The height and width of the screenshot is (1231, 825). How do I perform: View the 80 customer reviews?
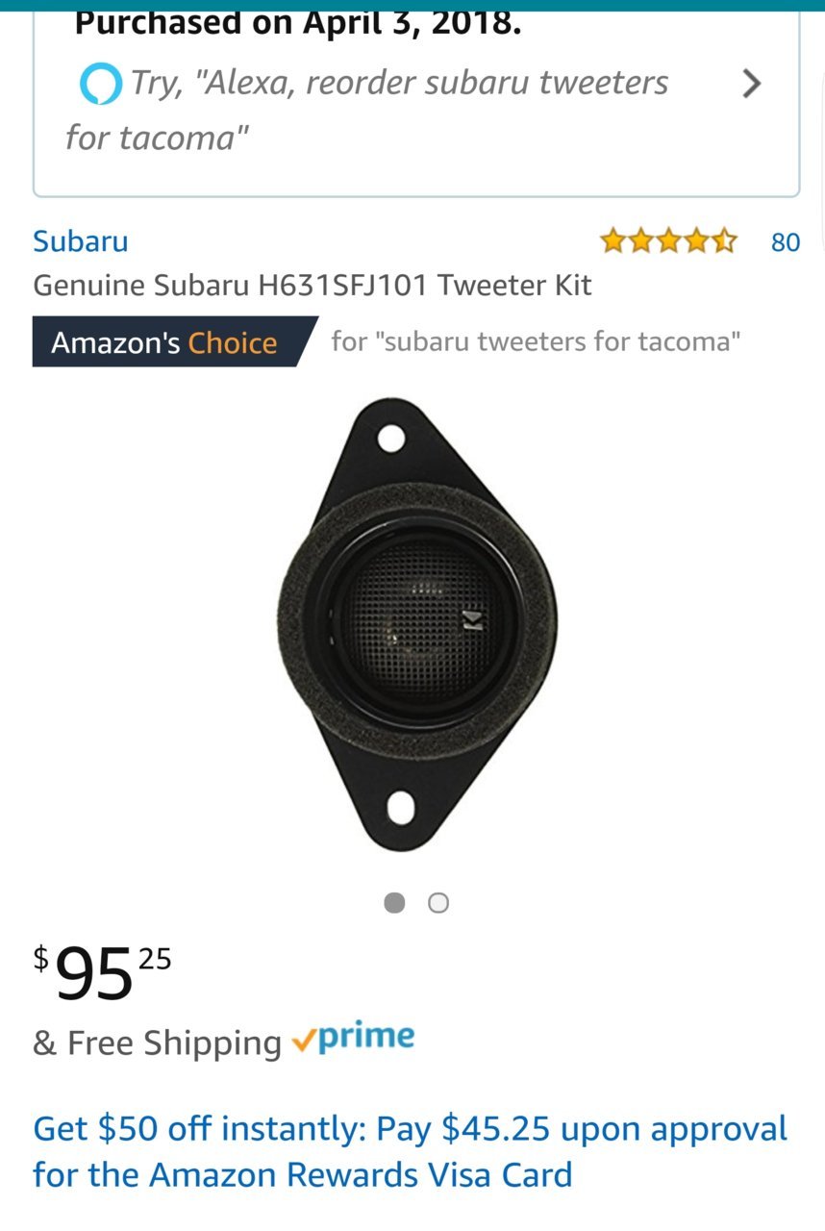pyautogui.click(x=786, y=241)
